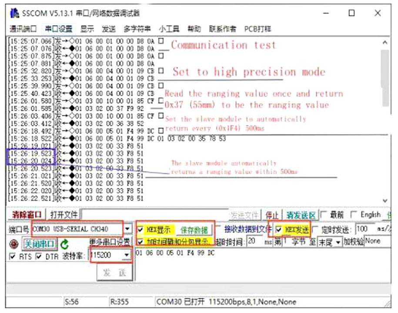The image size is (398, 313).
Task: Click the log scrollbar up arrow
Action: [385, 43]
